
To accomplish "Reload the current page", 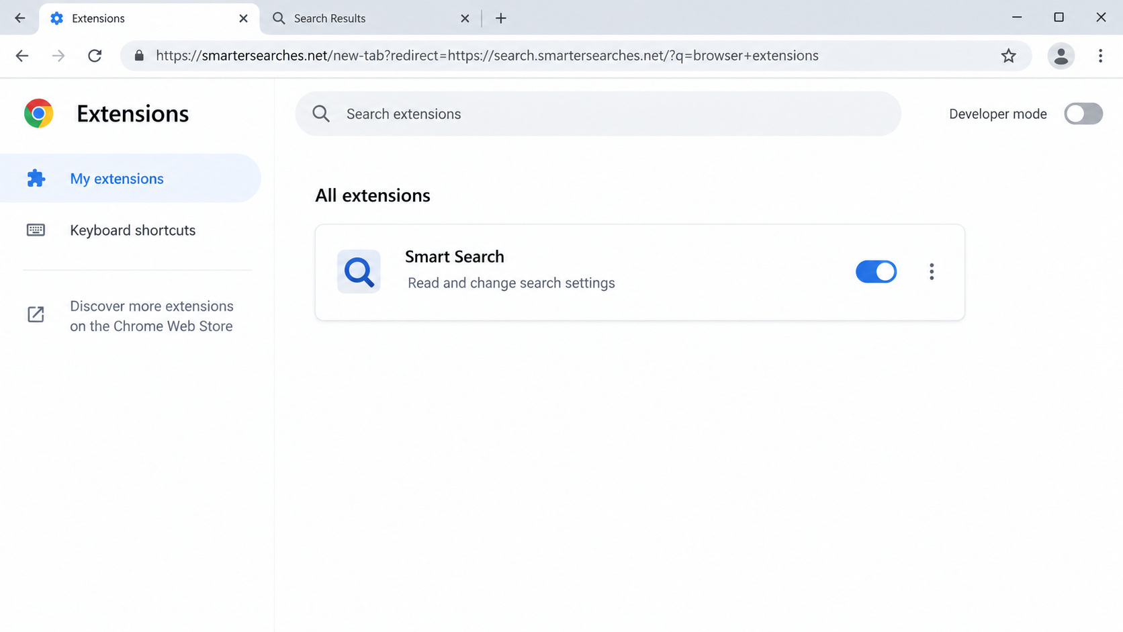I will [x=95, y=56].
